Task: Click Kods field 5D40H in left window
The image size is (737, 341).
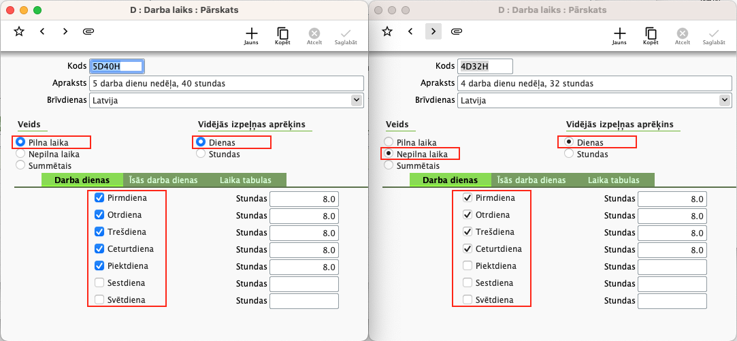Action: point(116,66)
